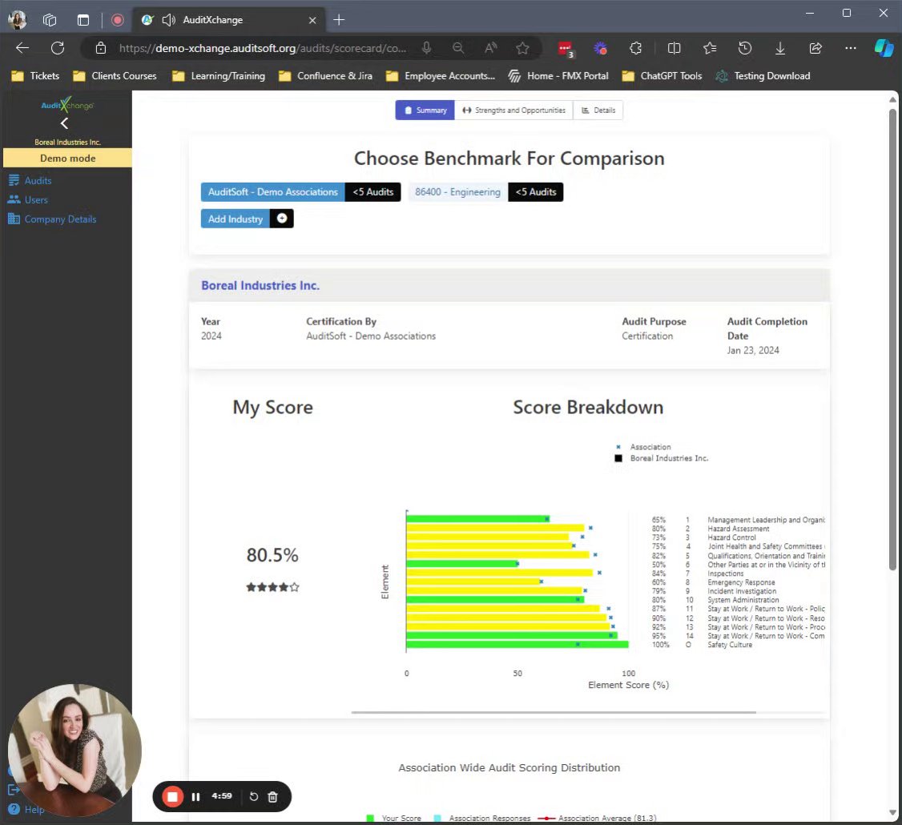
Task: Click the Share icon in toolbar
Action: (815, 48)
